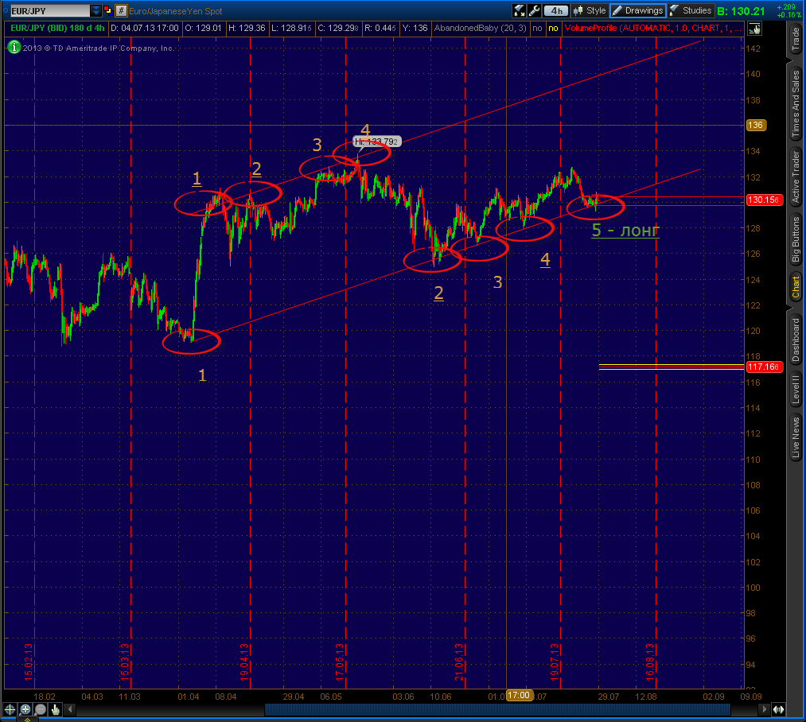Click the colored squares link icon
Viewport: 806px width, 722px height.
108,10
